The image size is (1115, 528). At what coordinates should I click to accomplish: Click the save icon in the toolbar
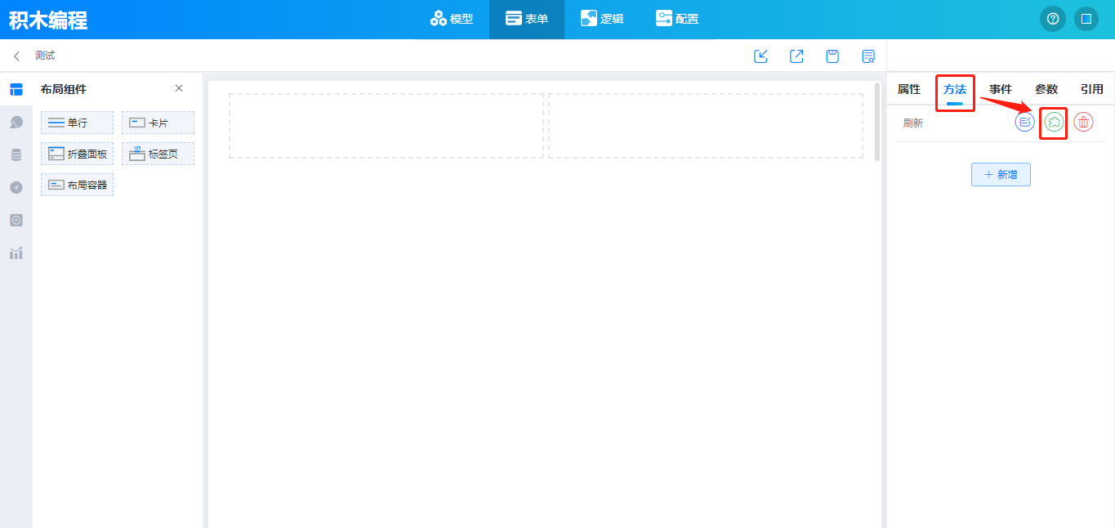832,56
